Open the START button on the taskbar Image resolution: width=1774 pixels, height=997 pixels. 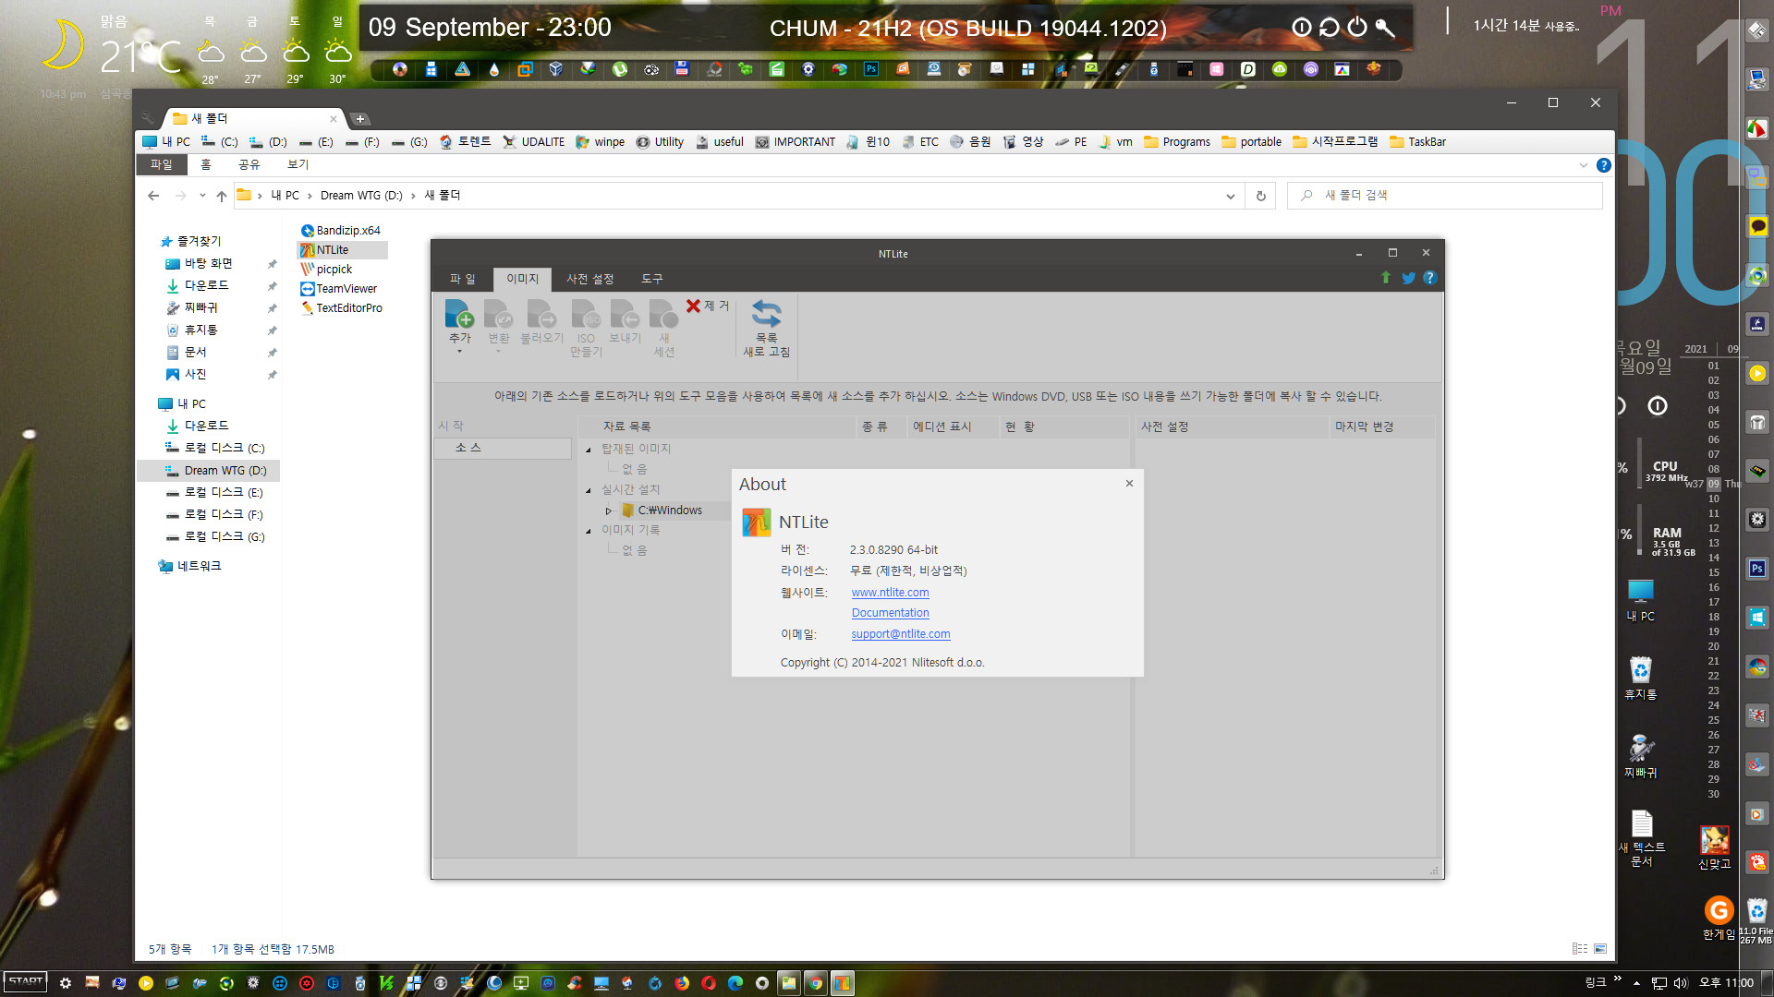pos(26,982)
